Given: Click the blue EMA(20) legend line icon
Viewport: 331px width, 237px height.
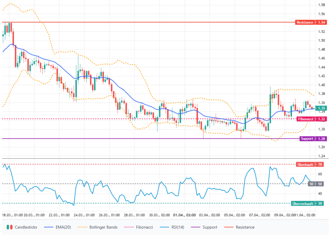Looking at the screenshot, I should pyautogui.click(x=49, y=227).
